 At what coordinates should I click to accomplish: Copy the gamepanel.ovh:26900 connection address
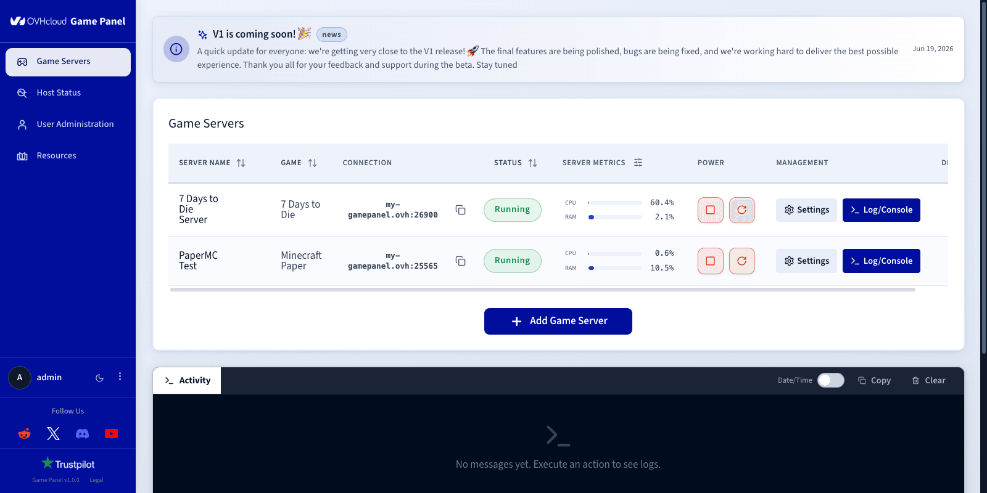coord(460,210)
